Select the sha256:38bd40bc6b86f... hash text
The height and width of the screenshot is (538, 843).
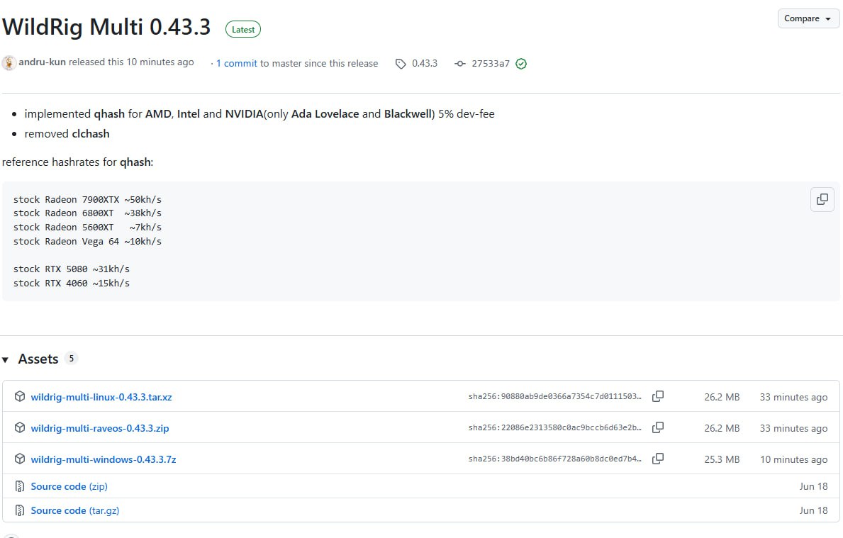click(555, 459)
